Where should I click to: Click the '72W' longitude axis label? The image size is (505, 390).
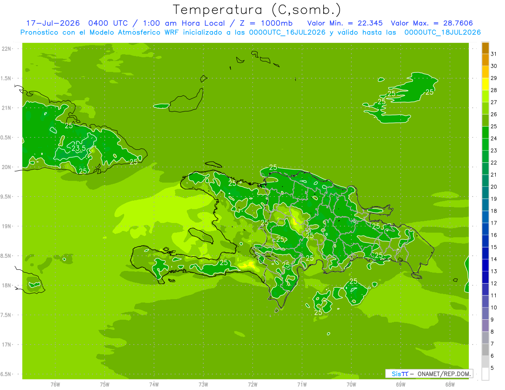[x=252, y=384]
